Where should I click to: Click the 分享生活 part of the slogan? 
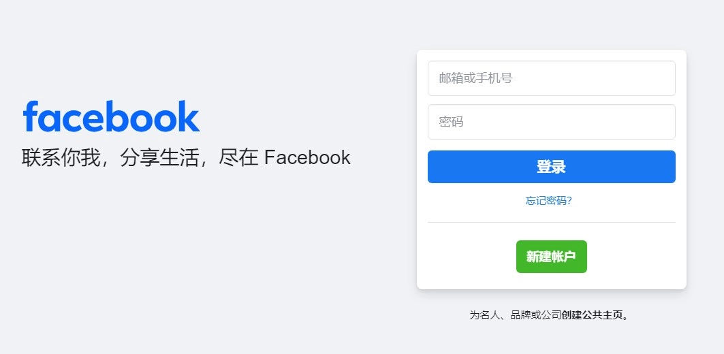(159, 158)
